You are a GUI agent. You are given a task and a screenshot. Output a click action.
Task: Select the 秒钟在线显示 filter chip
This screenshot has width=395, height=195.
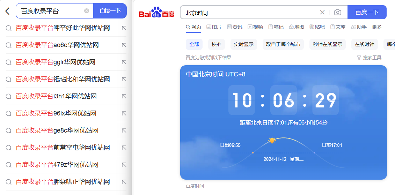[x=328, y=45]
